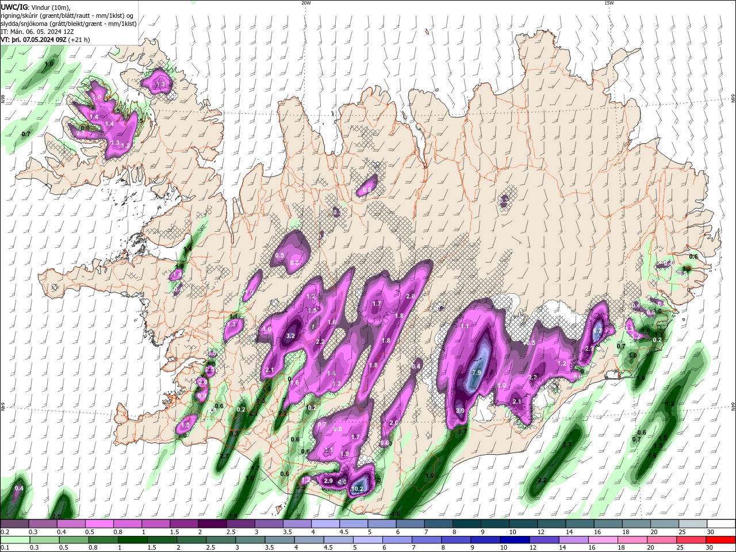The image size is (736, 552).
Task: Click the 7.9 value on the glacier
Action: [476, 373]
